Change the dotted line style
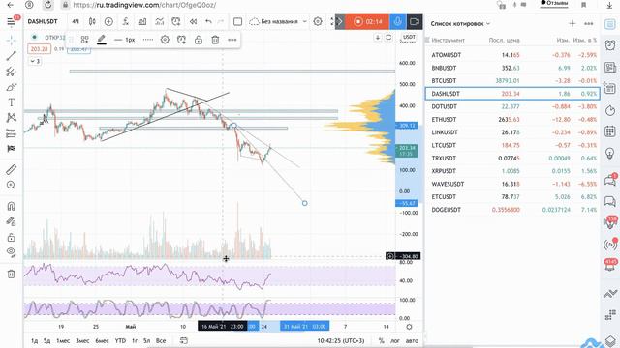Screen dimensions: 620x348 [148, 40]
